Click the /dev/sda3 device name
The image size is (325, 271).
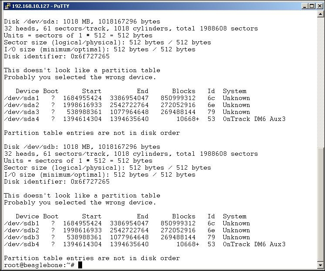point(22,112)
